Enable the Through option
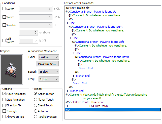This screenshot has width=162, height=124. (x=4, y=111)
